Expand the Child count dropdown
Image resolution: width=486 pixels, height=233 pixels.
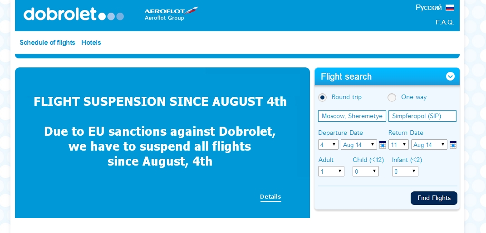(365, 171)
